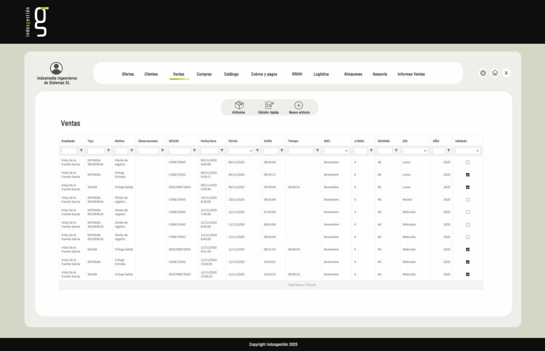Uncheck Validado for the 15:04:33 row
This screenshot has width=545, height=351.
(467, 274)
